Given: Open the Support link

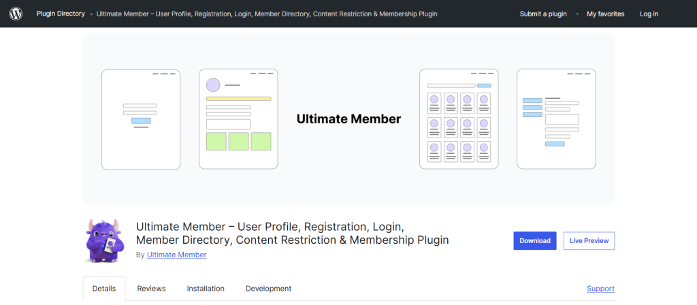Looking at the screenshot, I should click(x=600, y=289).
